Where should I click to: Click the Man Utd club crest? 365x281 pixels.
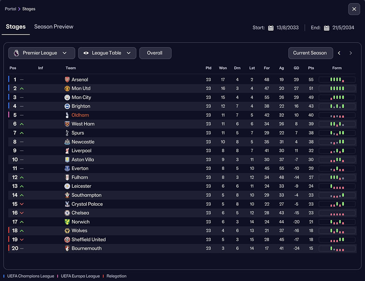67,88
